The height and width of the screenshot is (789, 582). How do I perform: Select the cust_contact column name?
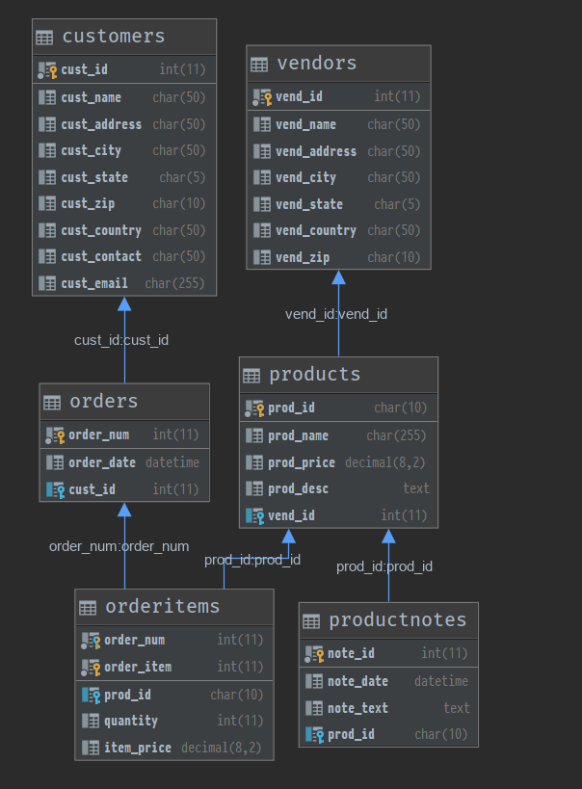pyautogui.click(x=101, y=256)
